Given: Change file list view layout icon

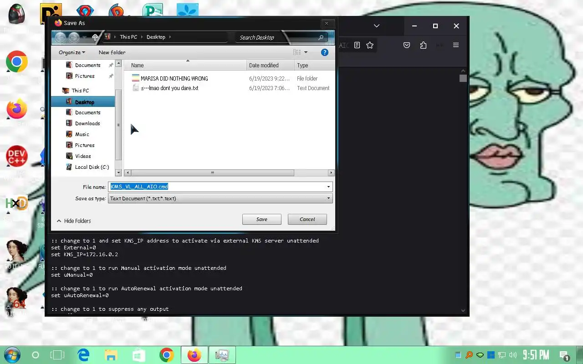Looking at the screenshot, I should coord(297,52).
